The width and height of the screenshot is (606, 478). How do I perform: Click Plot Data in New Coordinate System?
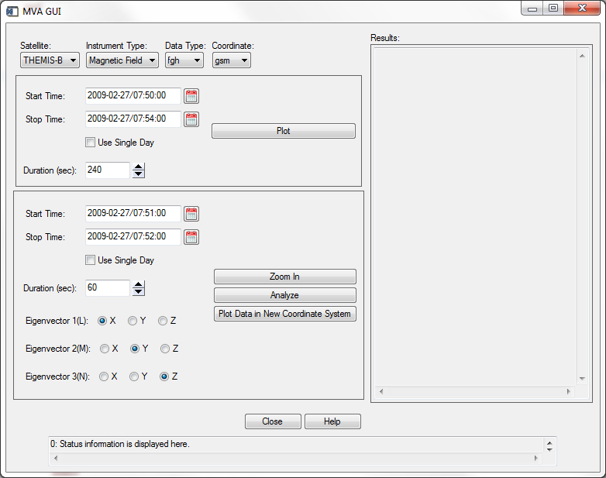pos(284,314)
